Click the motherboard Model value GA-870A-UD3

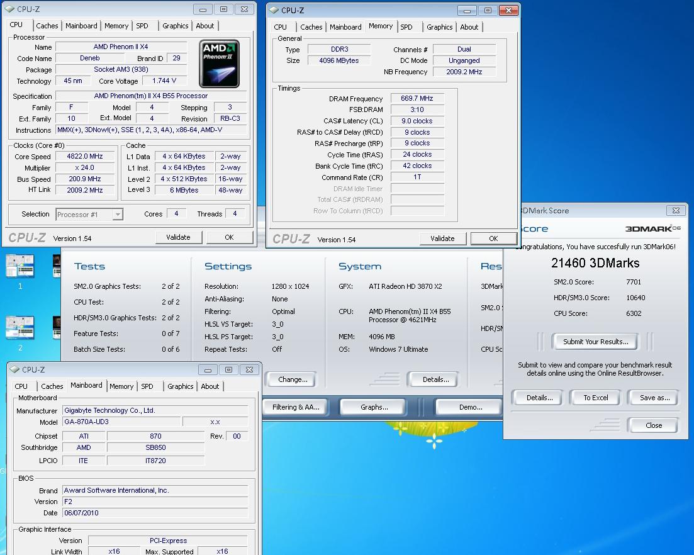[x=121, y=422]
